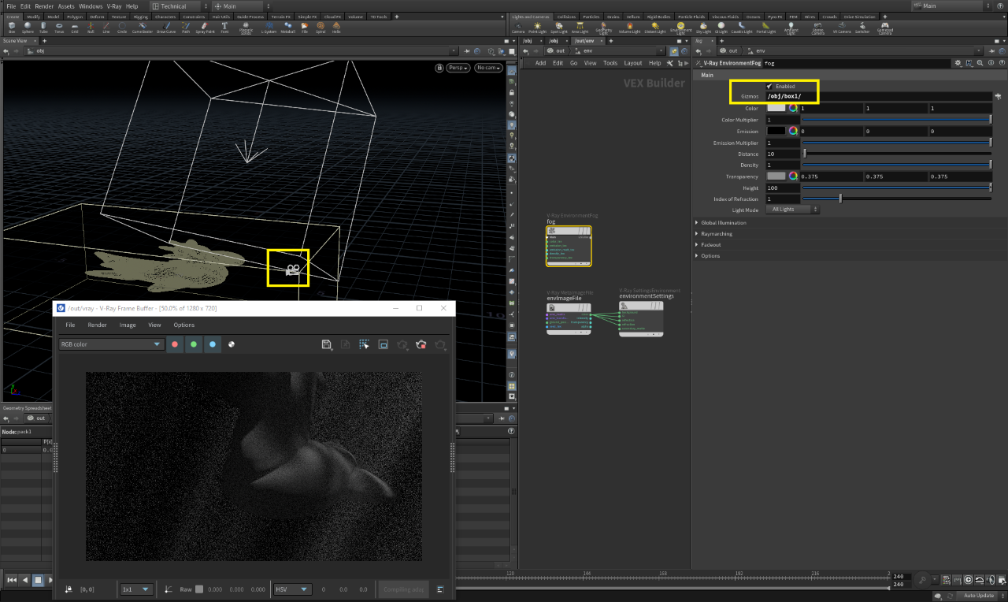This screenshot has height=602, width=1008.
Task: Toggle green channel in V-Ray Frame Buffer
Action: (194, 344)
